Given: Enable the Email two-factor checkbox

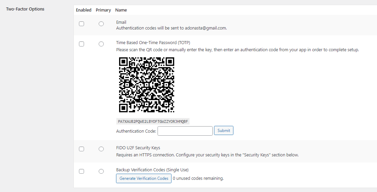Looking at the screenshot, I should tap(82, 24).
